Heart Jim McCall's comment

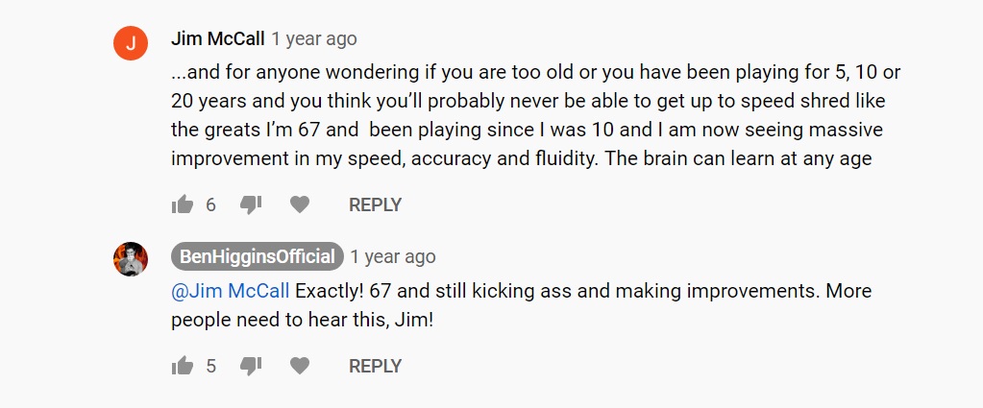coord(300,204)
